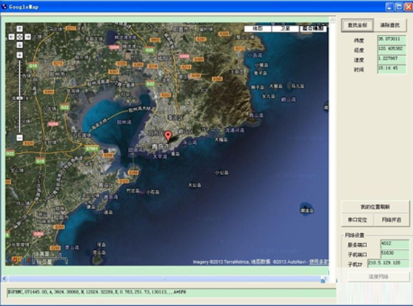Click the left arrow of horizontal scrollbar
The image size is (413, 306).
(x=4, y=279)
